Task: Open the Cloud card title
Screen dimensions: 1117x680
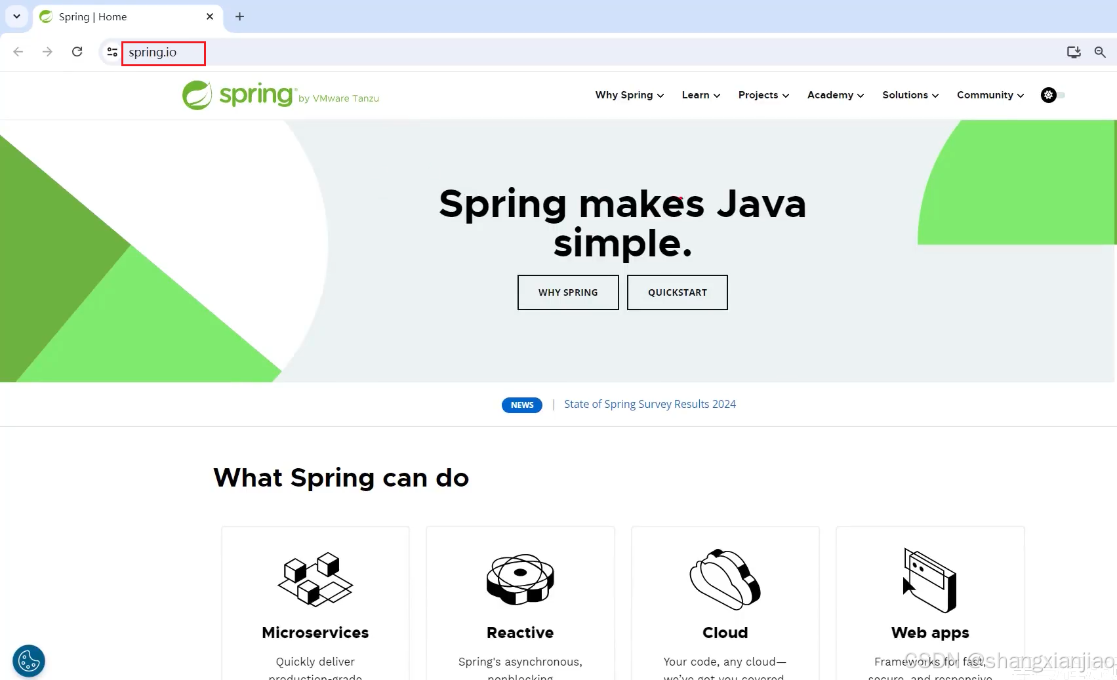Action: point(725,633)
